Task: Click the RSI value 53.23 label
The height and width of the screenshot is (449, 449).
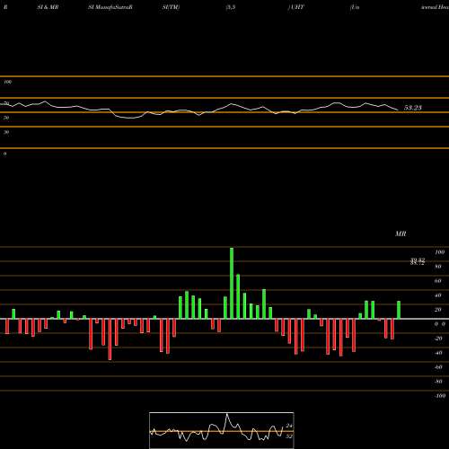Action: point(413,108)
